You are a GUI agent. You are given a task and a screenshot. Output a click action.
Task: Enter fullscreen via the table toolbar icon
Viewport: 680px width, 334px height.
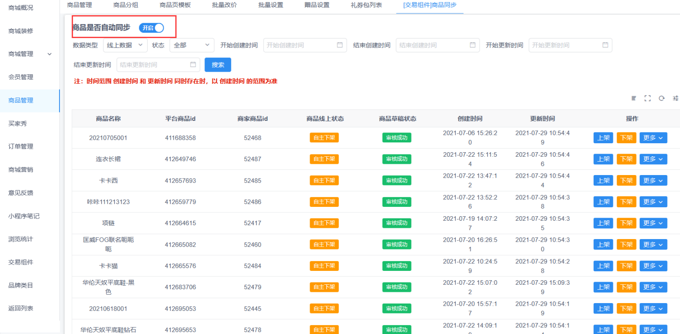click(647, 98)
